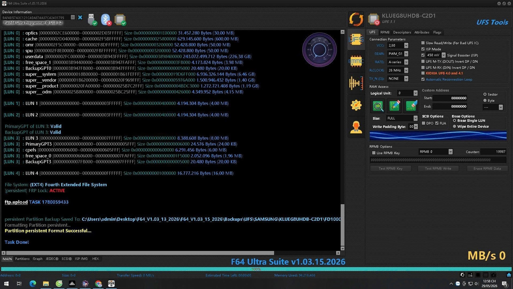This screenshot has height=289, width=513.
Task: Enable UFS M-TX (DOUT) Invert DP / DN
Action: click(423, 61)
